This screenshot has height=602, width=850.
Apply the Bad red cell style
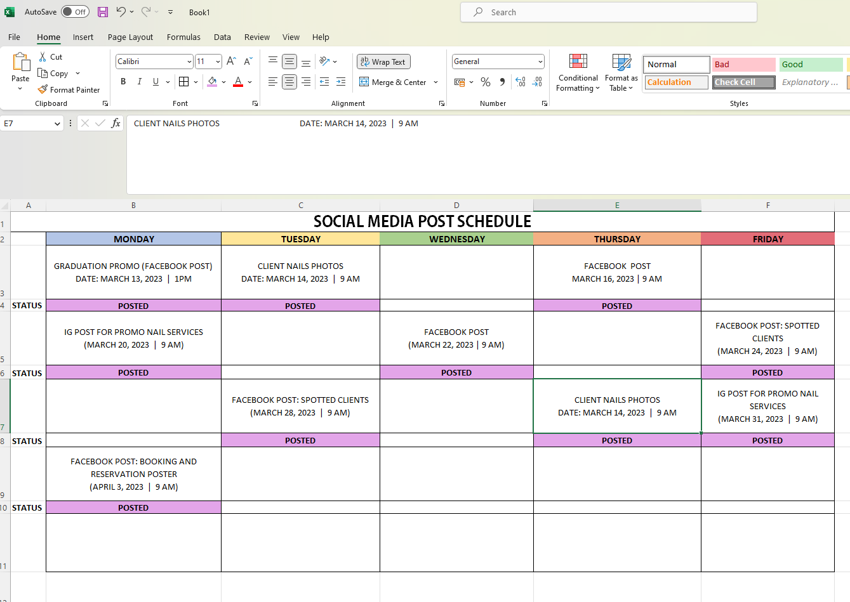click(743, 65)
